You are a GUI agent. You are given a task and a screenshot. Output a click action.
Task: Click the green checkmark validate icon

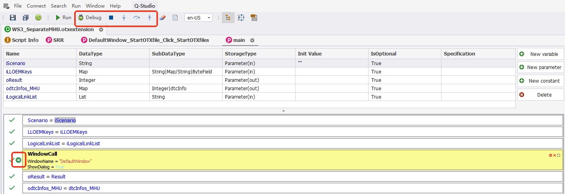(x=38, y=18)
